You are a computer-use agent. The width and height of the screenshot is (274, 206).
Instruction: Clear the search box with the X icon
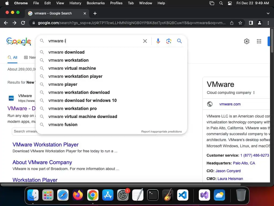point(145,41)
